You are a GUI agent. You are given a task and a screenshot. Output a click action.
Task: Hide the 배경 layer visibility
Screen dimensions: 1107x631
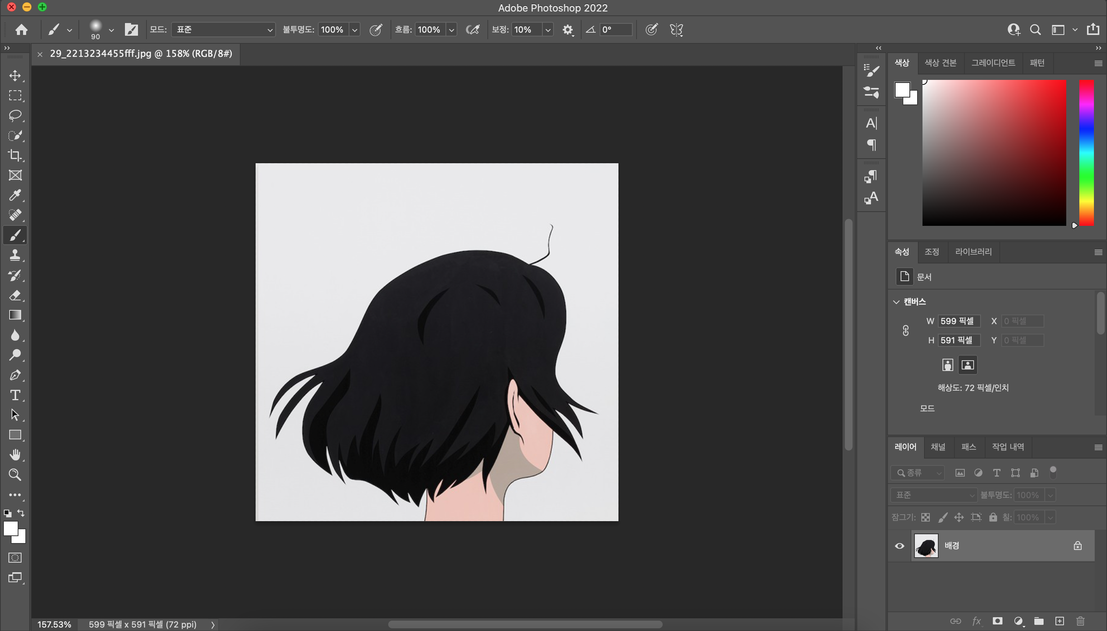pyautogui.click(x=899, y=546)
